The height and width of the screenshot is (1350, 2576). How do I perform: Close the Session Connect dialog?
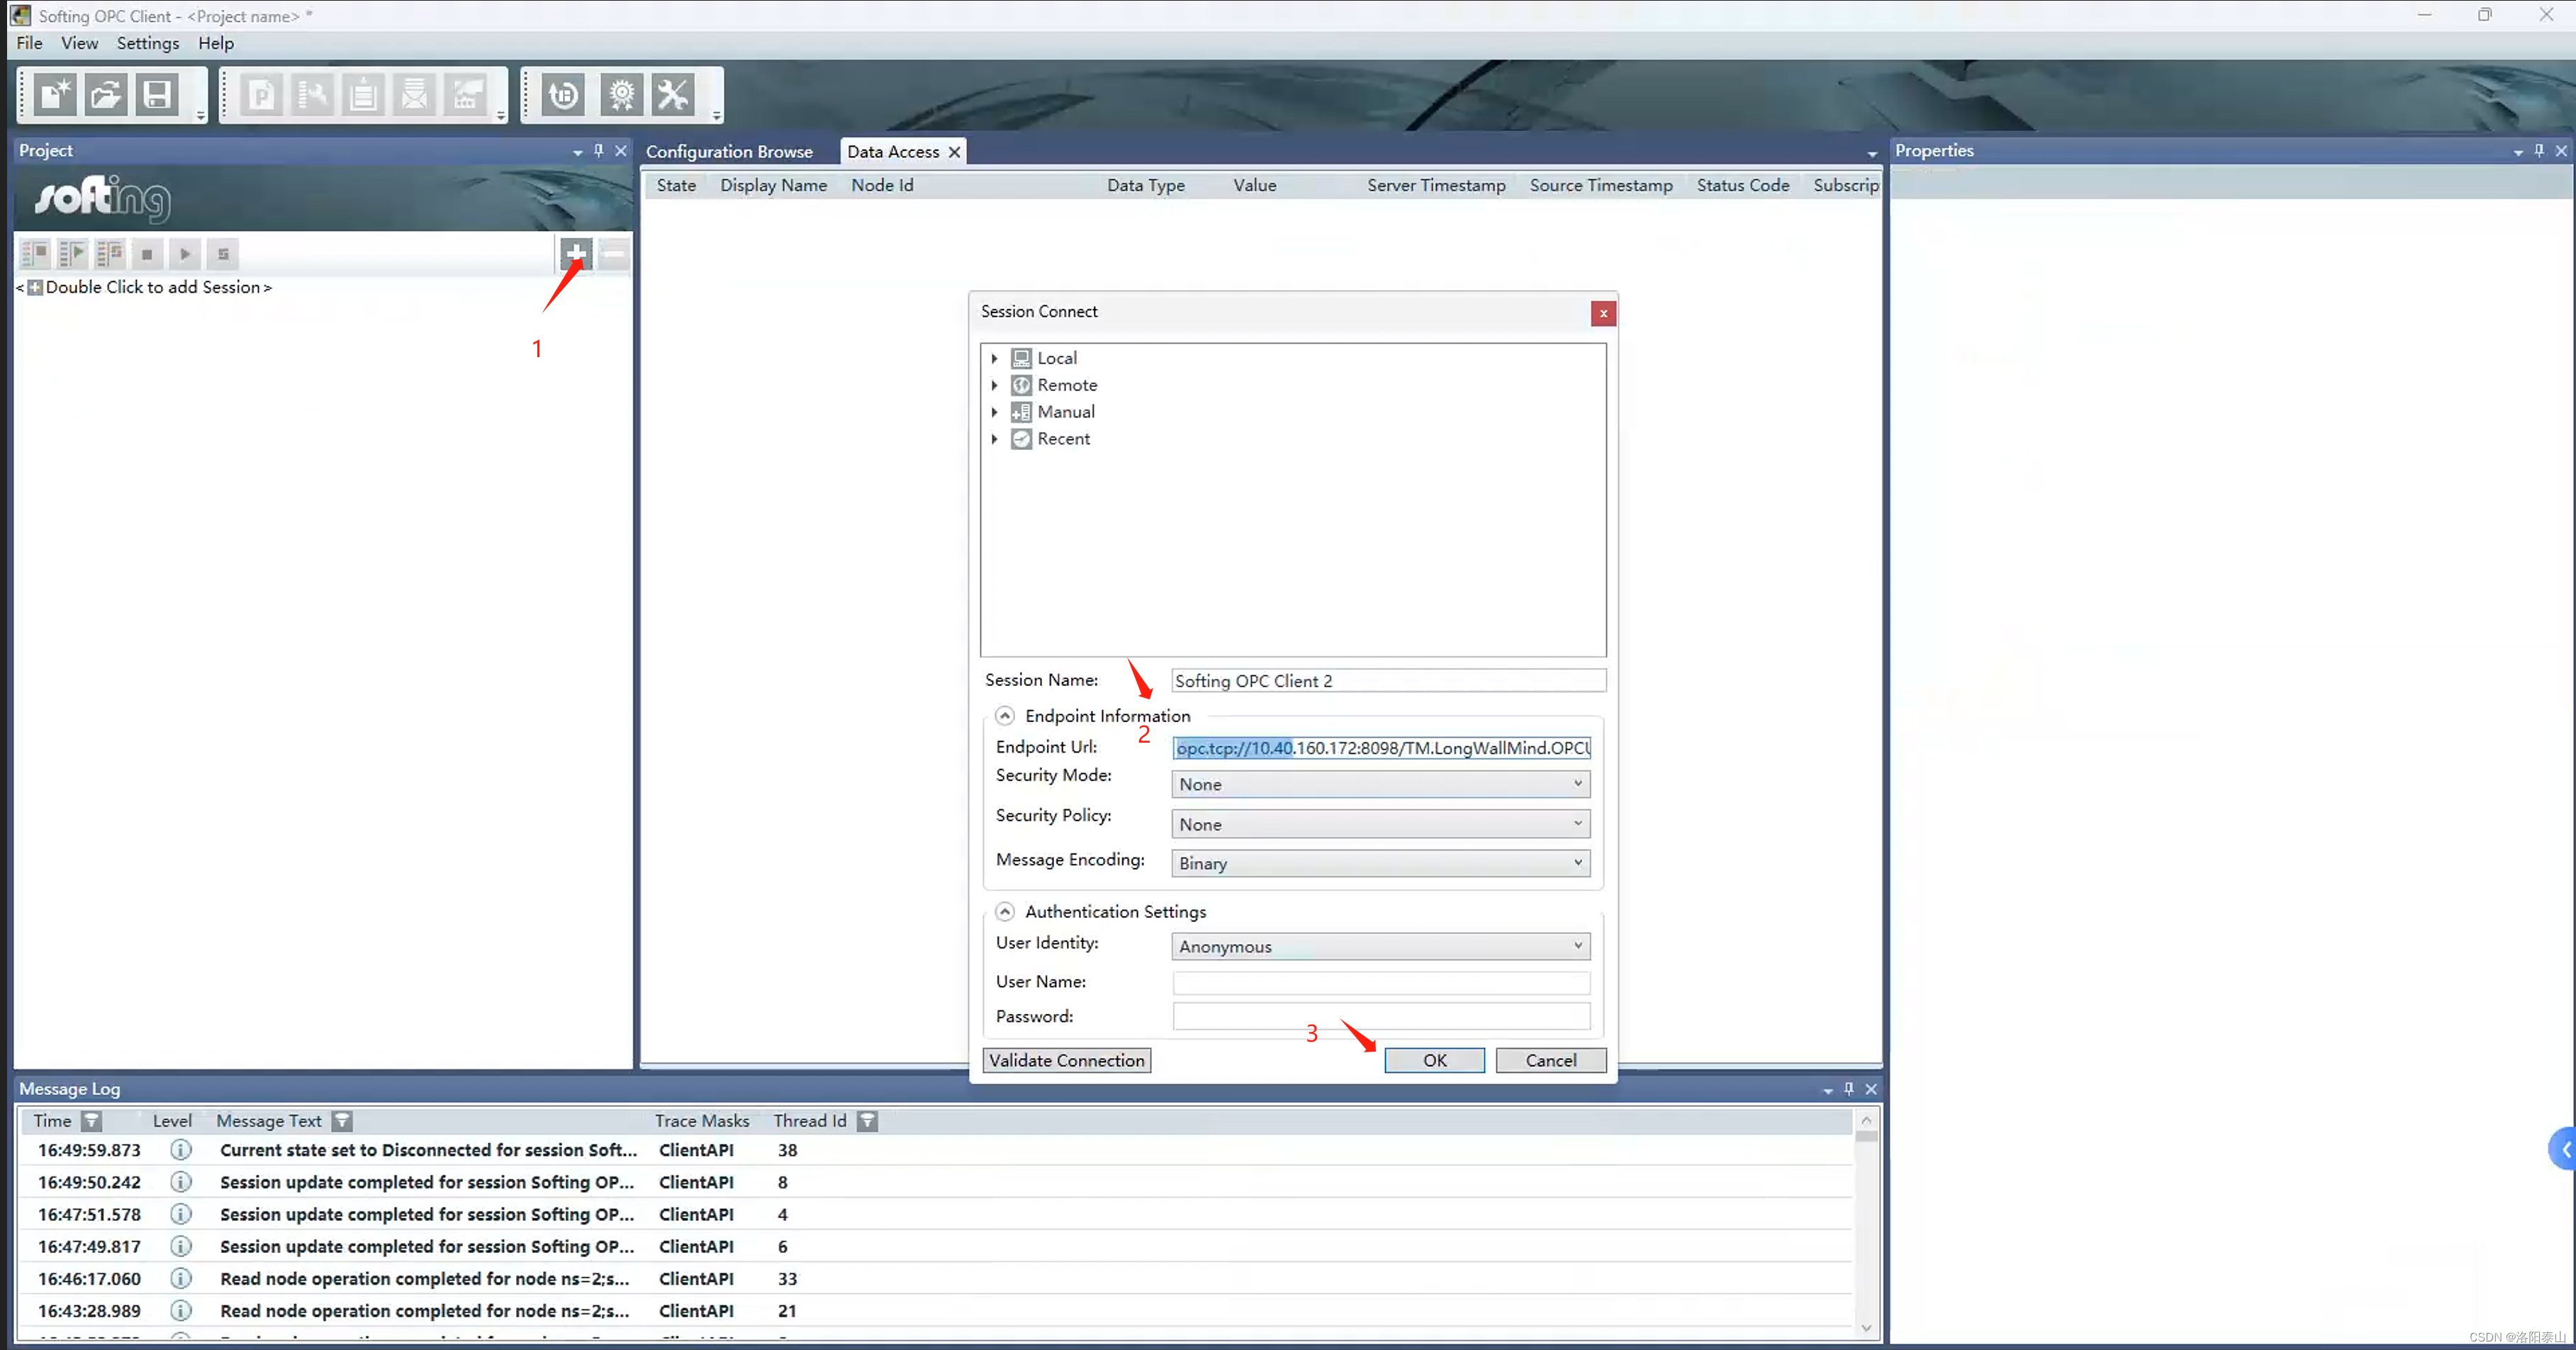tap(1603, 313)
